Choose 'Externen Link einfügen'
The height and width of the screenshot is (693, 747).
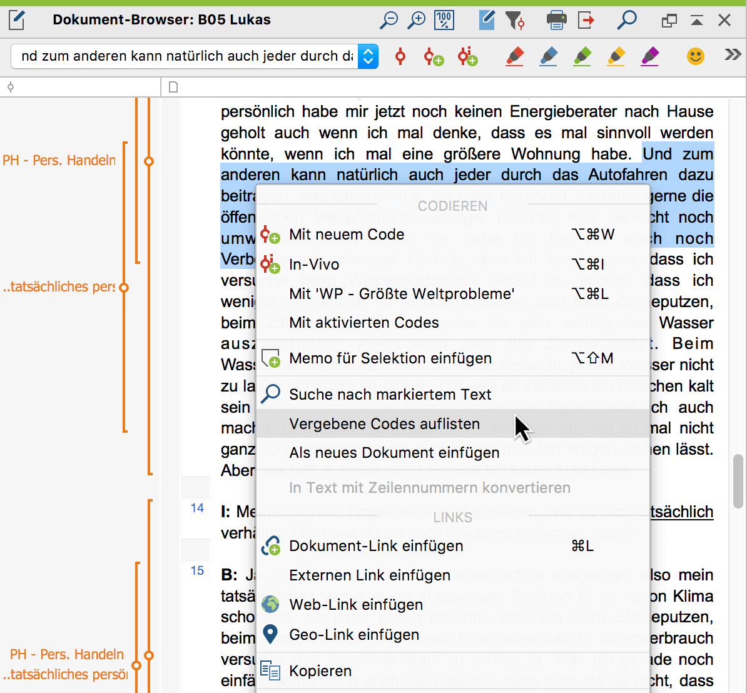tap(452, 575)
